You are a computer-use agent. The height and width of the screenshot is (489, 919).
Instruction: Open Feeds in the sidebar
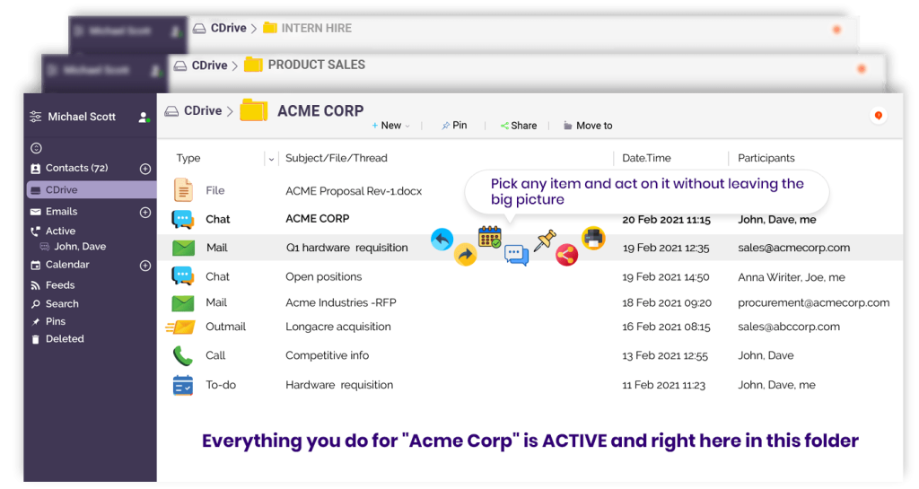coord(60,285)
